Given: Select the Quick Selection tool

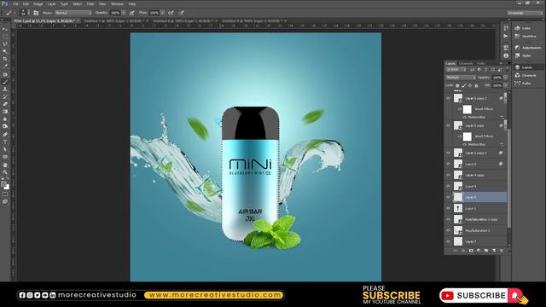Looking at the screenshot, I should point(5,51).
